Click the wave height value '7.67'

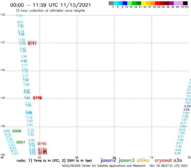[185, 120]
